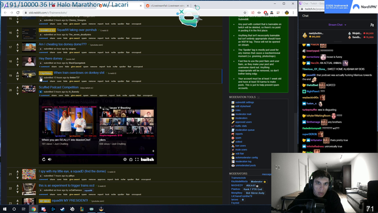Viewport: 378px width, 213px height.
Task: Open the moderation queue link
Action: click(x=245, y=130)
